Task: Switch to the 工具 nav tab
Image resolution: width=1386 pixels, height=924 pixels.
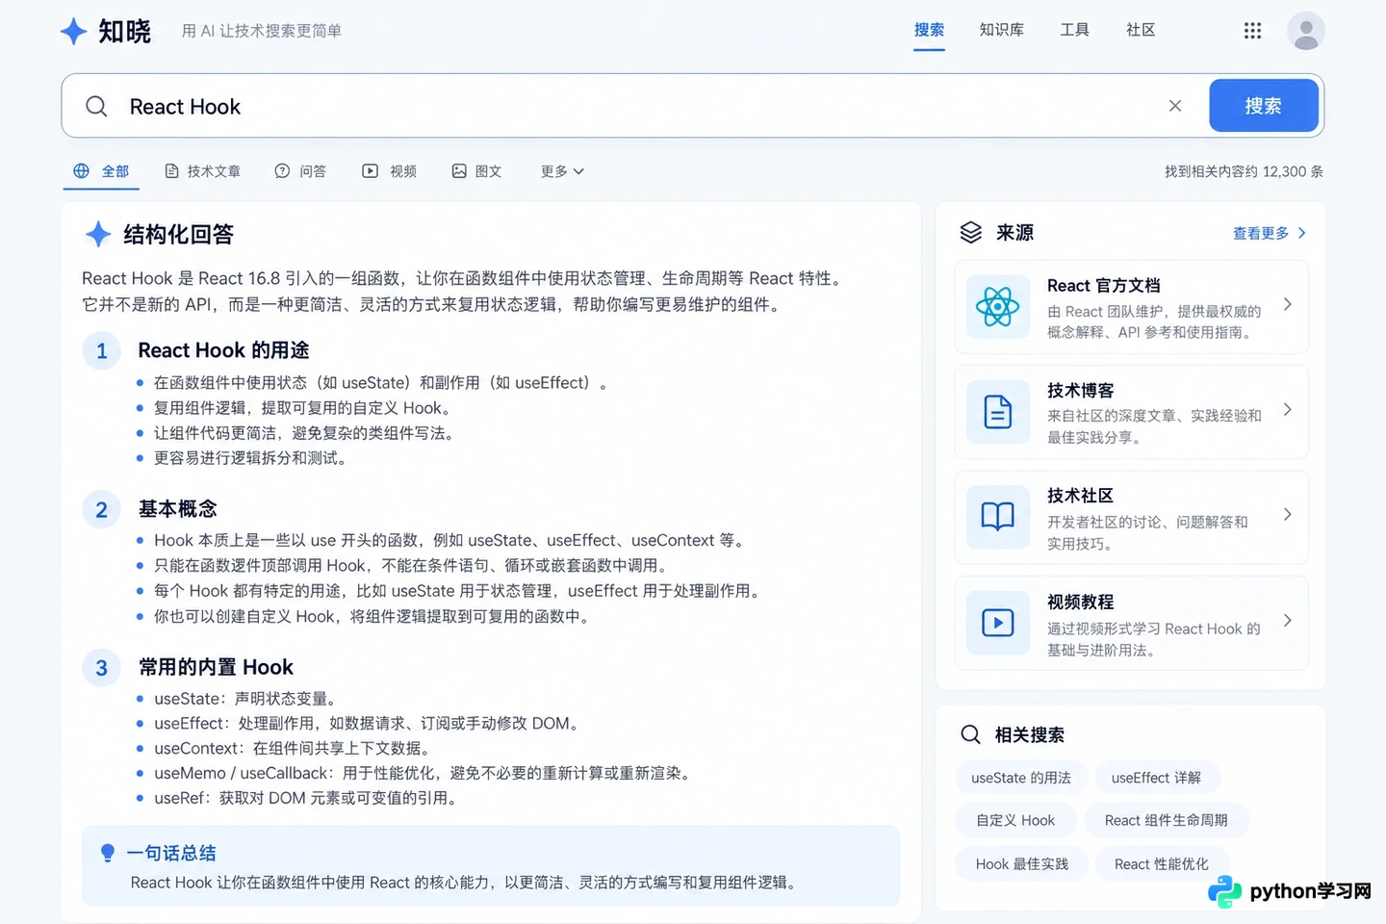Action: point(1075,30)
